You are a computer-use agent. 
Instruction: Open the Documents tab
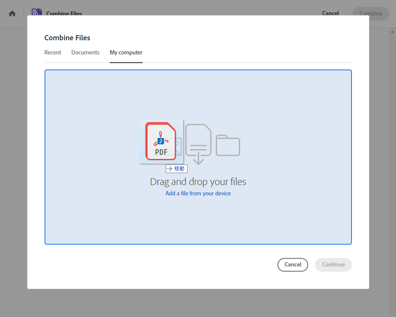click(85, 53)
